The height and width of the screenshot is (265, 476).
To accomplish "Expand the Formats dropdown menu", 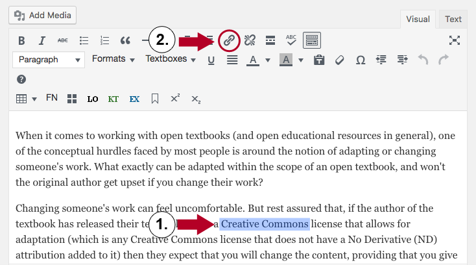I will pyautogui.click(x=113, y=59).
